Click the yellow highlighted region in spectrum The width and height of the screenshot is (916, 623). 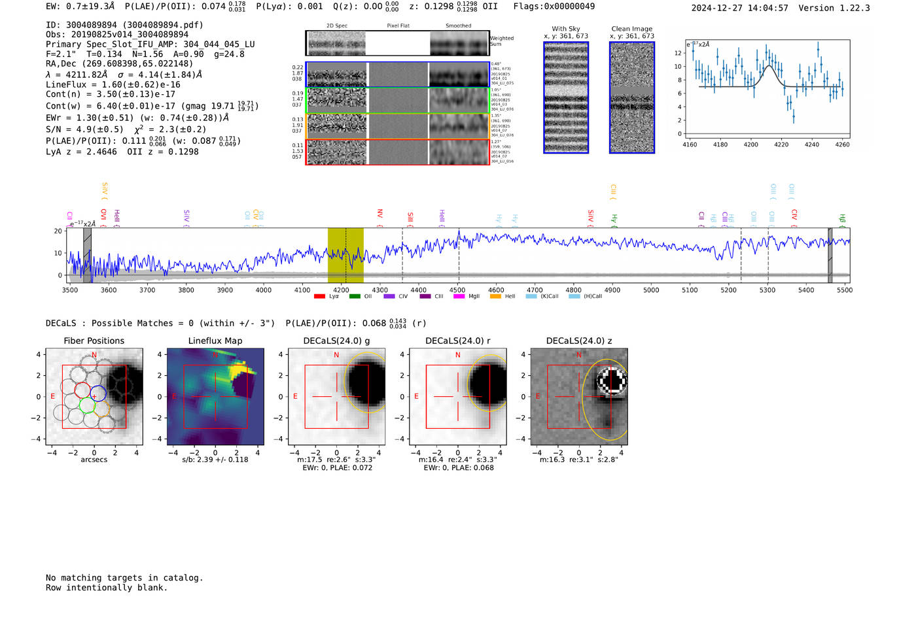[345, 255]
